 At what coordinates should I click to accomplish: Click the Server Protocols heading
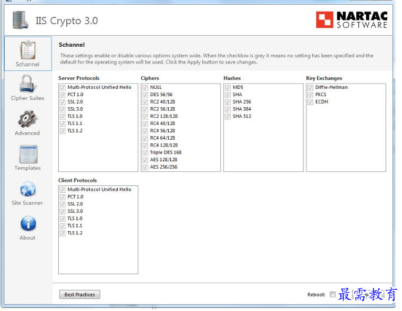click(79, 78)
